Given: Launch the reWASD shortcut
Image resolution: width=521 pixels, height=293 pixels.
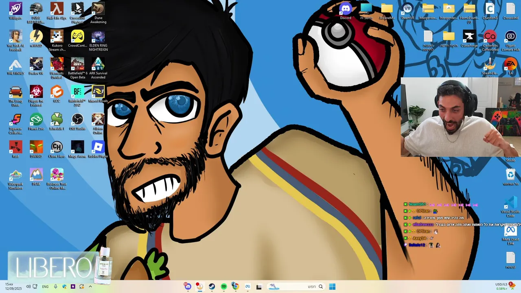Looking at the screenshot, I should 36,39.
